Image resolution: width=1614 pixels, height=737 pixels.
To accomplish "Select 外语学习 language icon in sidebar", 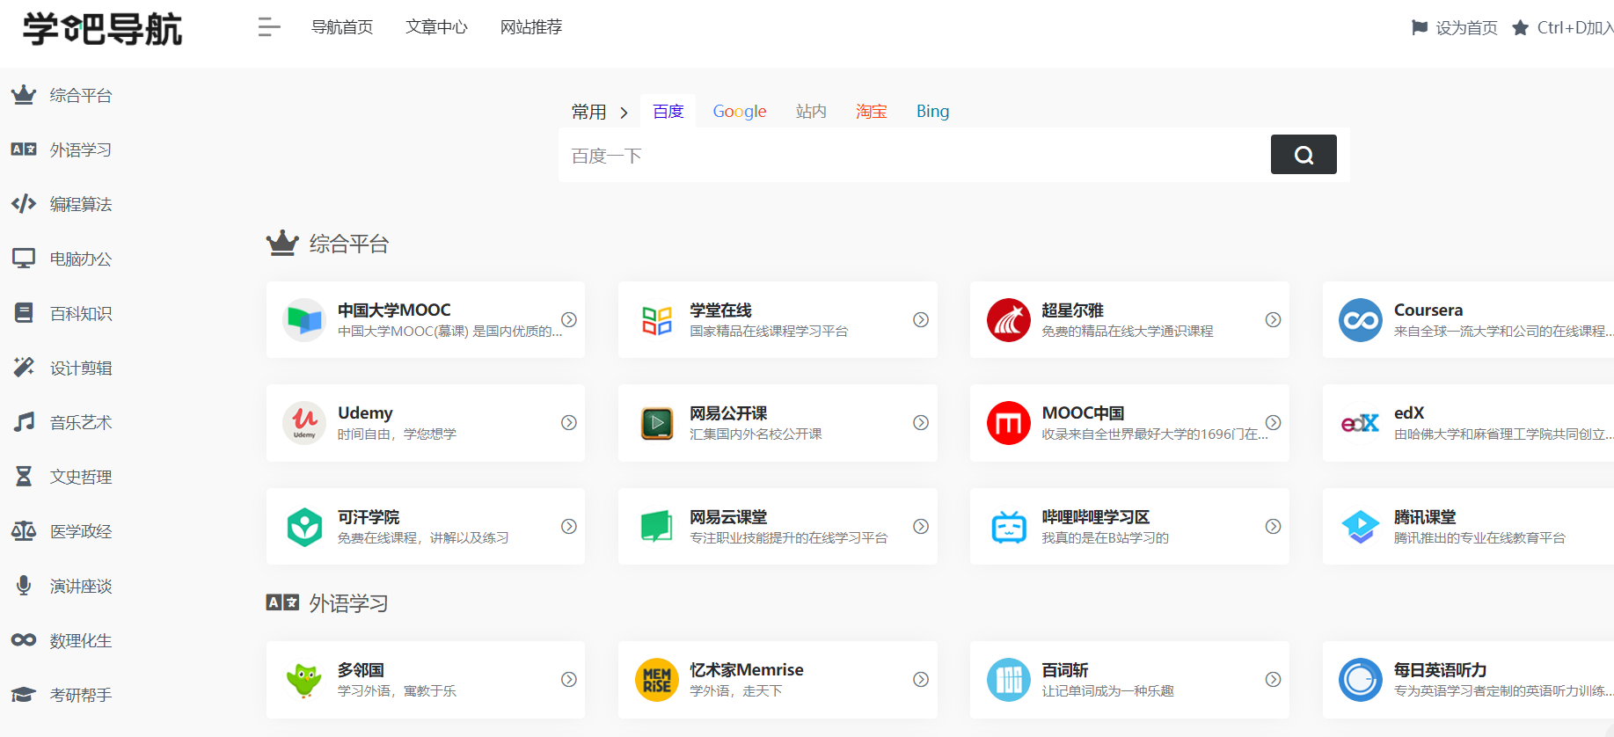I will (24, 150).
